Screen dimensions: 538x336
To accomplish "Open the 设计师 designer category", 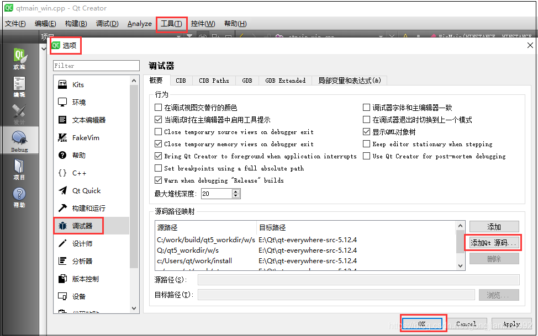I will pyautogui.click(x=91, y=243).
